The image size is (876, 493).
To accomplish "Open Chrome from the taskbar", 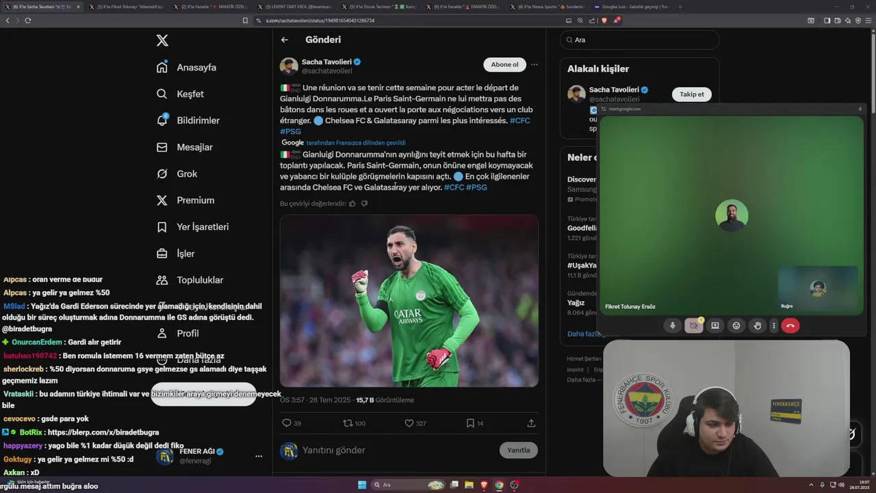I will coord(499,485).
